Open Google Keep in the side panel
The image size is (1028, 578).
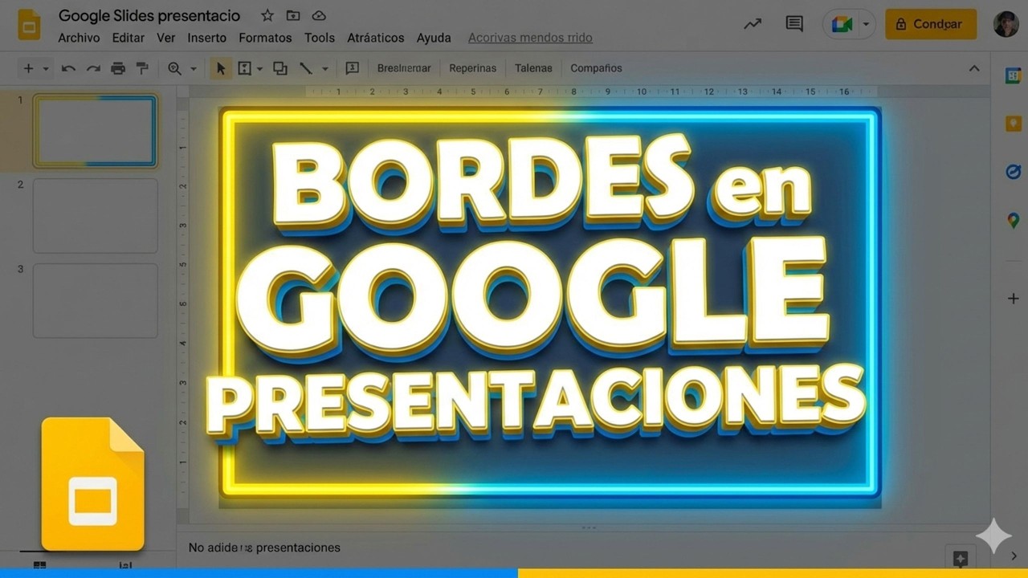point(1013,124)
